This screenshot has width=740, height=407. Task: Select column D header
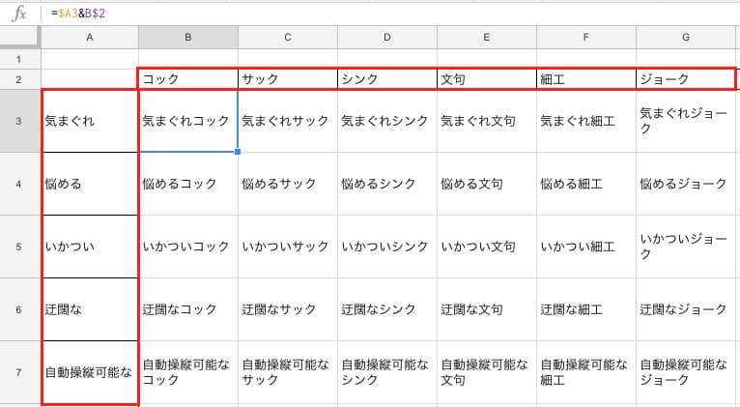tap(387, 38)
